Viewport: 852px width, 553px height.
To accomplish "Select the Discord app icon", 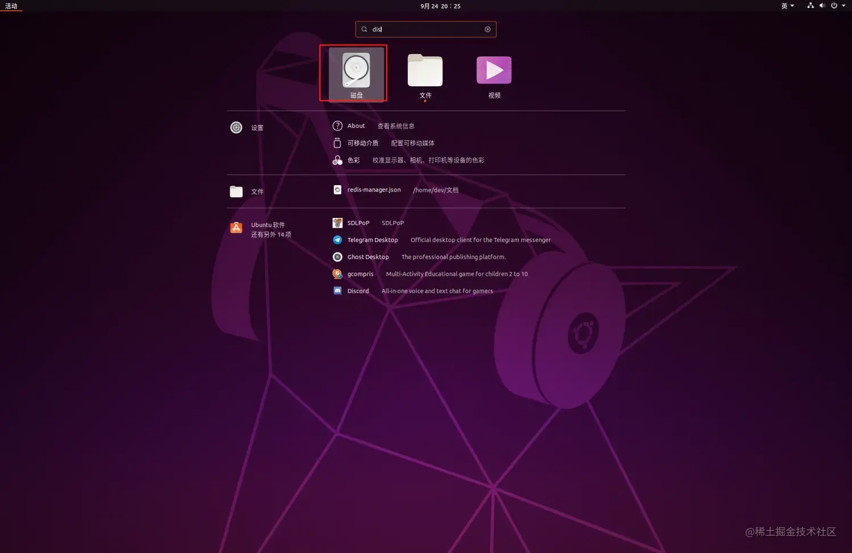I will [x=337, y=291].
